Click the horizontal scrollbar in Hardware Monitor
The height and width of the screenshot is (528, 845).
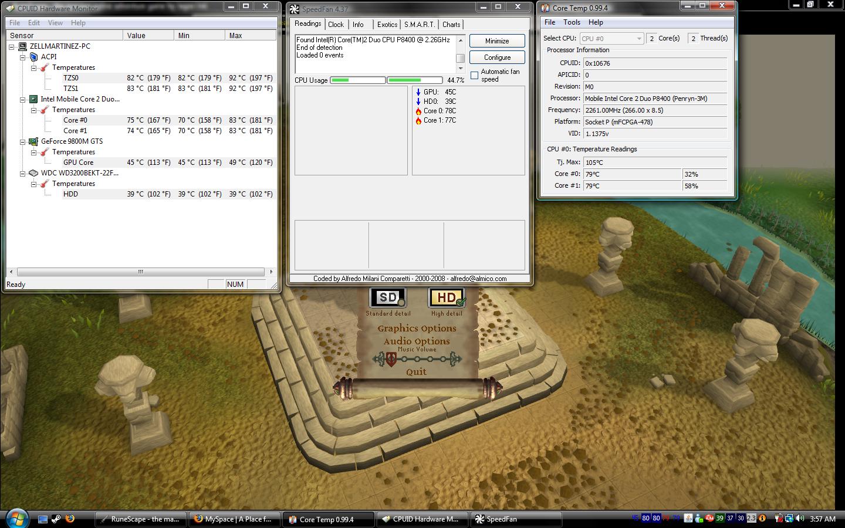coord(141,272)
